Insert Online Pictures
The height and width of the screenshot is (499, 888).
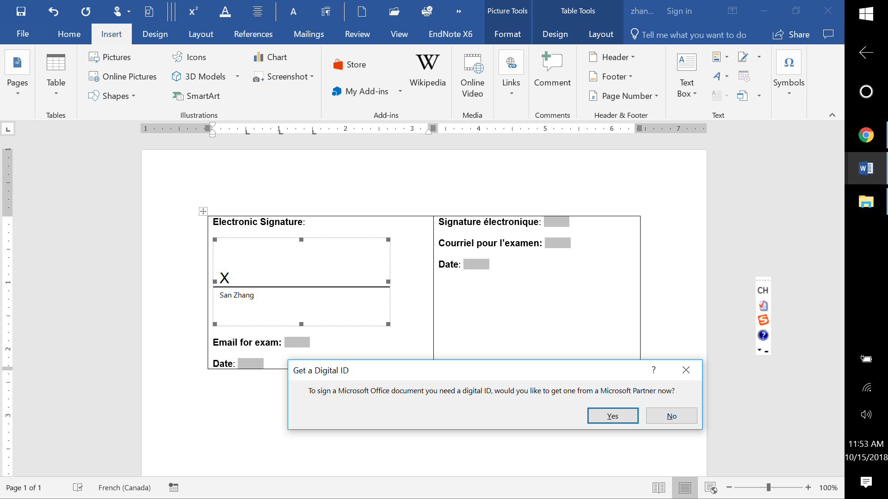pos(123,77)
